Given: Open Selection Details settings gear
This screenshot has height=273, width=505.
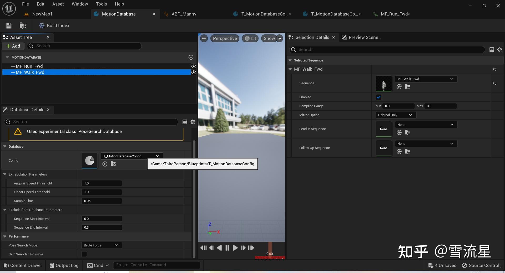Looking at the screenshot, I should pyautogui.click(x=500, y=50).
